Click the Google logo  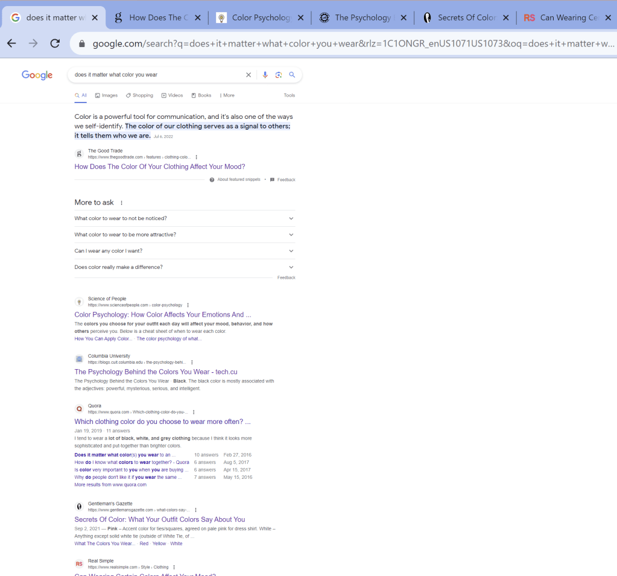pos(37,75)
